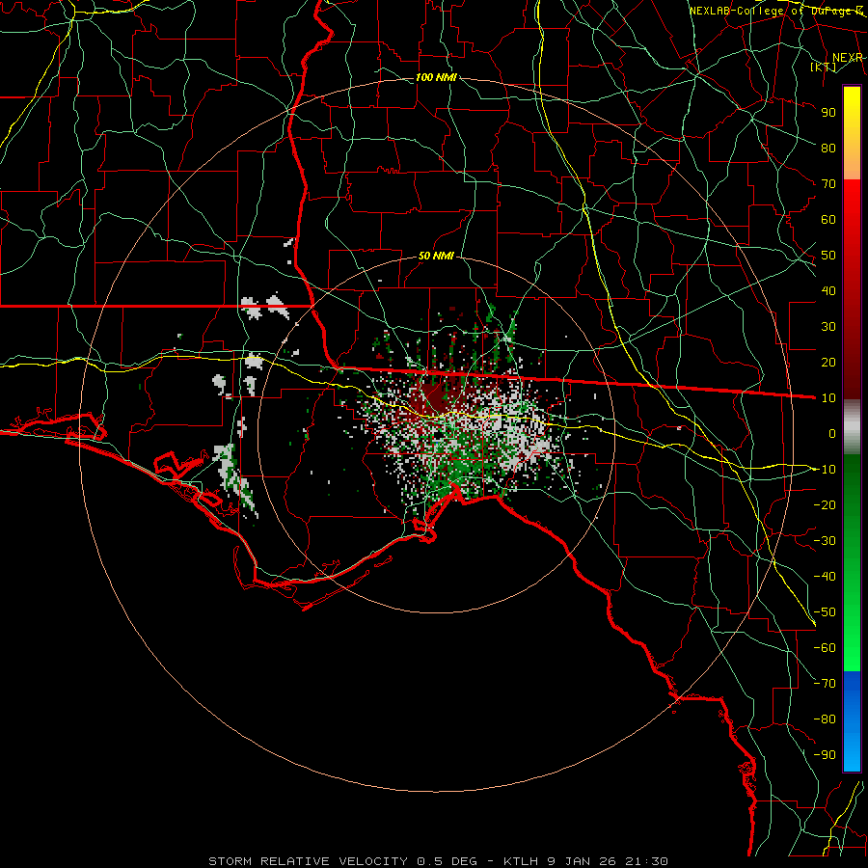Click the -50 value on the velocity scale

coord(825,612)
